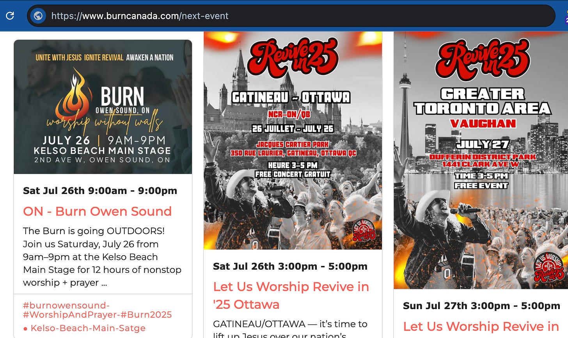Click the Let Us Worship badge on Toronto poster
The width and height of the screenshot is (568, 338).
click(x=548, y=268)
